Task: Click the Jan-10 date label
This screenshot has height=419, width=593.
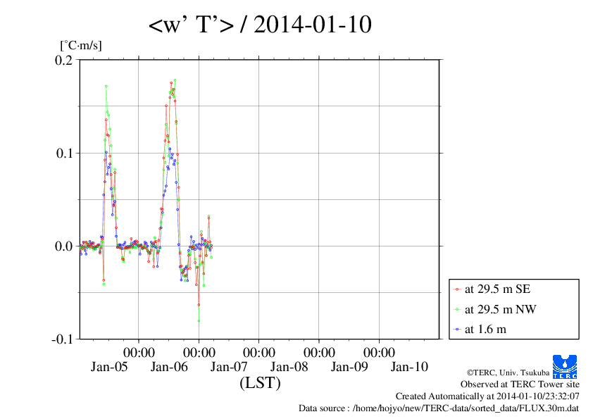Action: 409,367
